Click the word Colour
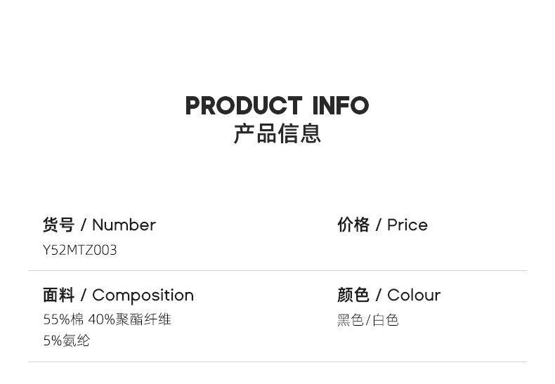555x384 pixels. coord(414,295)
